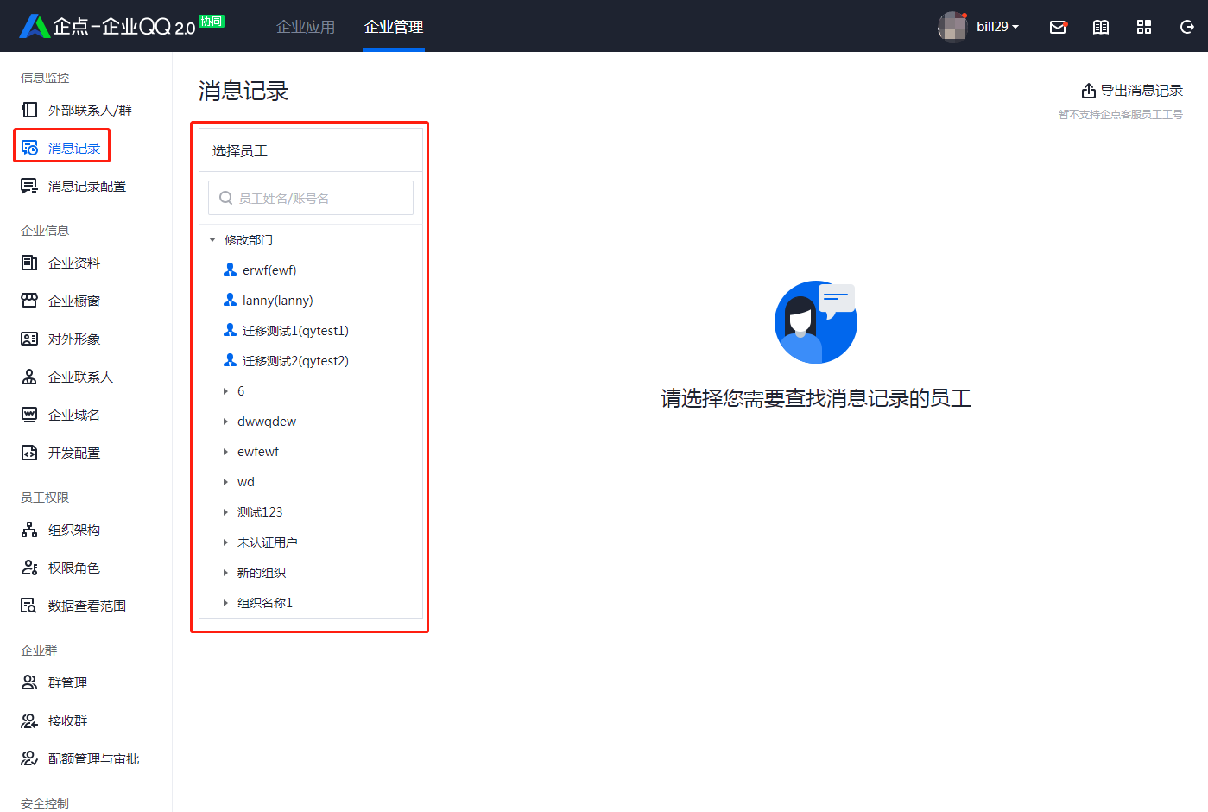Click the person icon next to erwf(ewf)

230,270
